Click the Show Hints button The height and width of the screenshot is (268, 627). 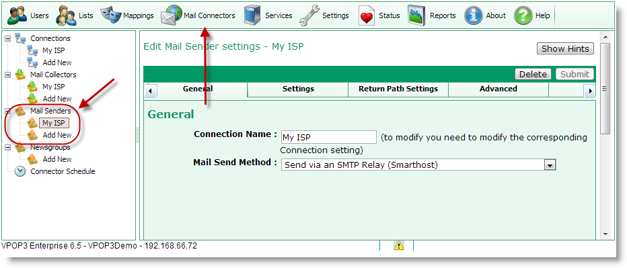point(565,49)
